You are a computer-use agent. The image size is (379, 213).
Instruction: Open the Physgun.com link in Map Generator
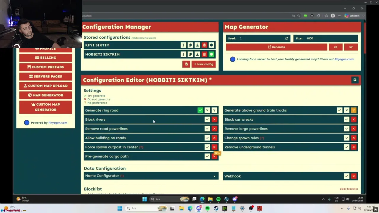[344, 59]
